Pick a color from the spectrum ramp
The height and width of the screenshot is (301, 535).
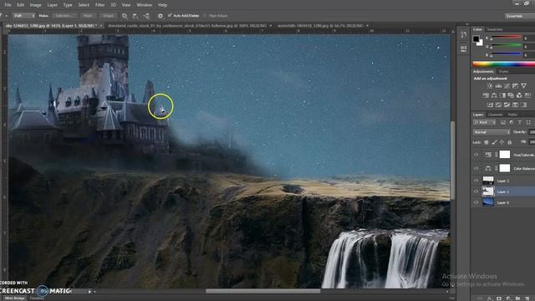pos(503,64)
